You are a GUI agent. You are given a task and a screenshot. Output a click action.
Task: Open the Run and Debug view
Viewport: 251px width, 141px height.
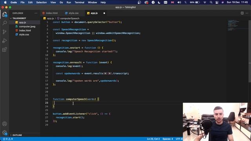coord(4,41)
